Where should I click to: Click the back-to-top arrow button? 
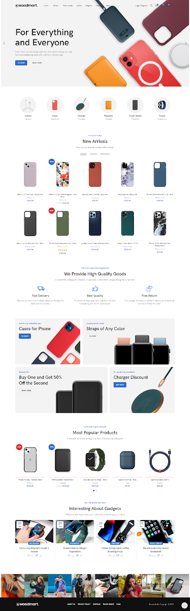click(x=185, y=605)
